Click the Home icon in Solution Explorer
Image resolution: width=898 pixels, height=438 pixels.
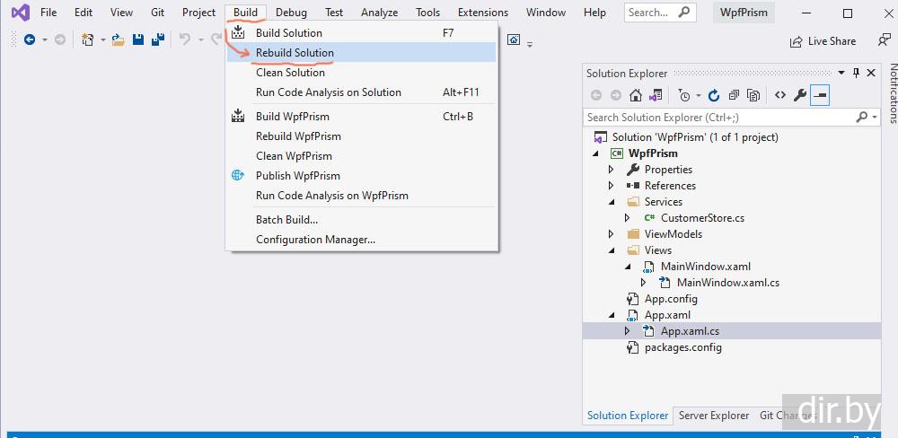coord(636,95)
